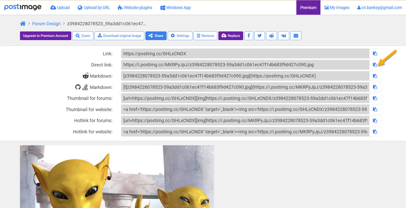Copy the GitHub Markdown code
The height and width of the screenshot is (208, 406).
click(375, 87)
